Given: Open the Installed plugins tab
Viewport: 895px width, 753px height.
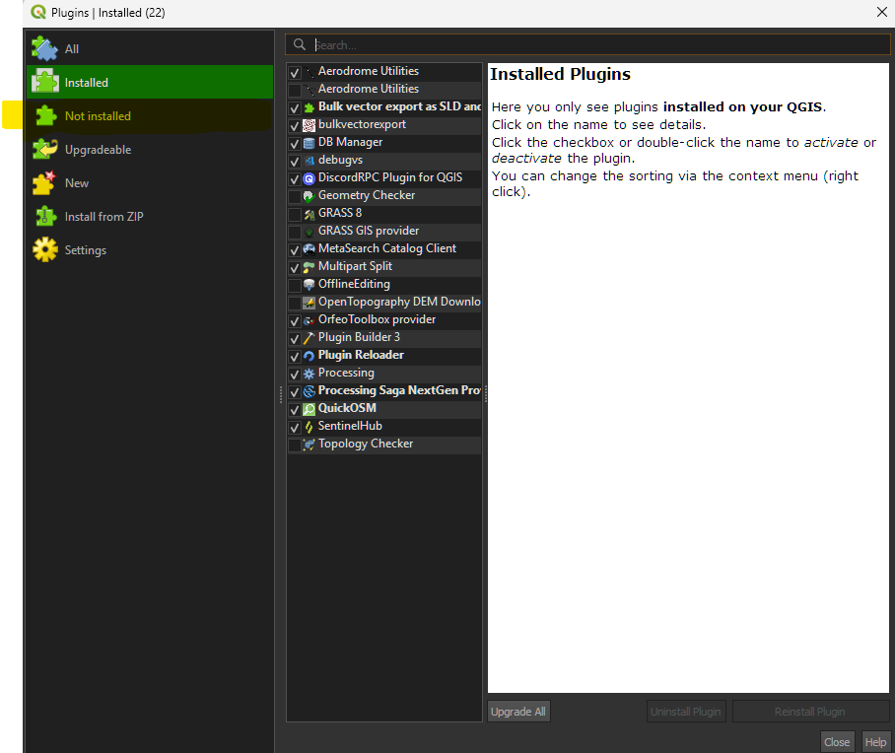Looking at the screenshot, I should [x=87, y=83].
